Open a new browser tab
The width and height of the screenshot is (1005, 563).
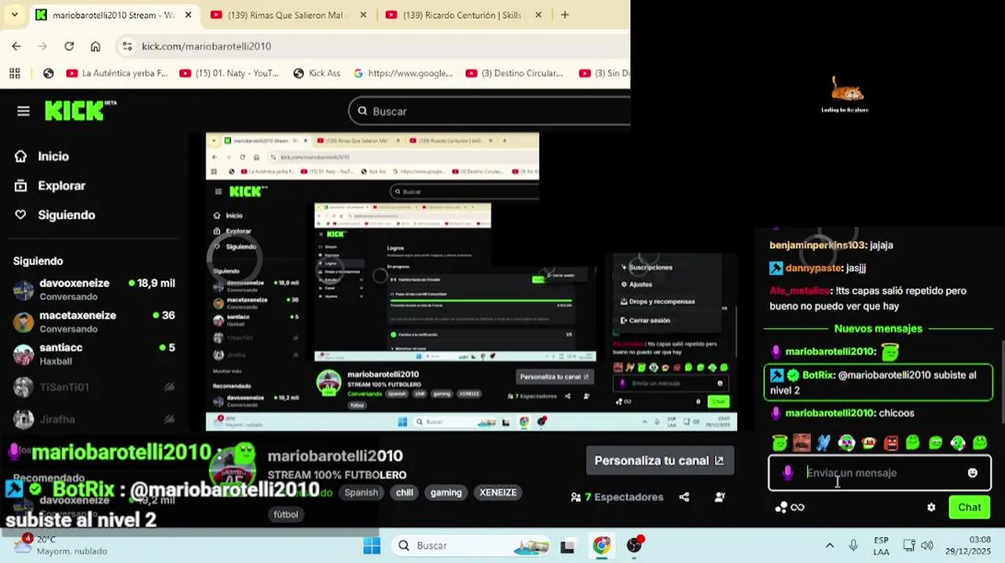coord(565,15)
